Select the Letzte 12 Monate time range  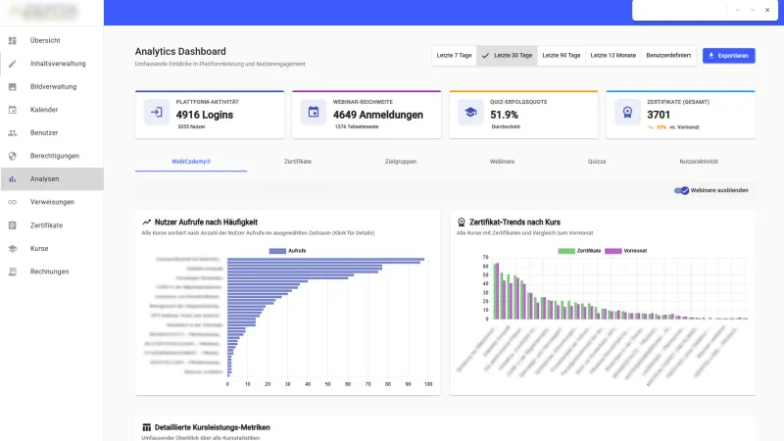[613, 56]
